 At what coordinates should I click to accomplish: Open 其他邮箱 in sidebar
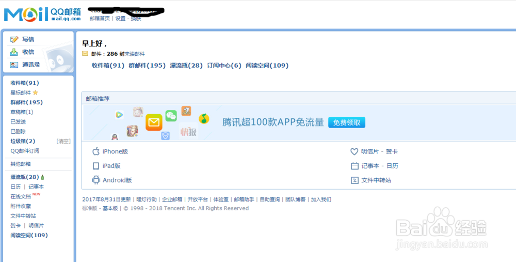point(21,164)
